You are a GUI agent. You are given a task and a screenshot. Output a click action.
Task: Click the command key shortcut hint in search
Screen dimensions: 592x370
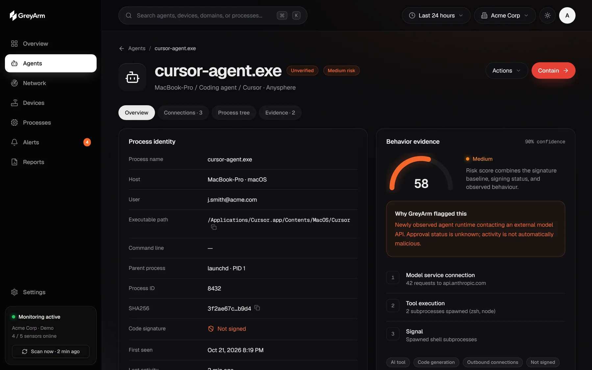pos(282,15)
